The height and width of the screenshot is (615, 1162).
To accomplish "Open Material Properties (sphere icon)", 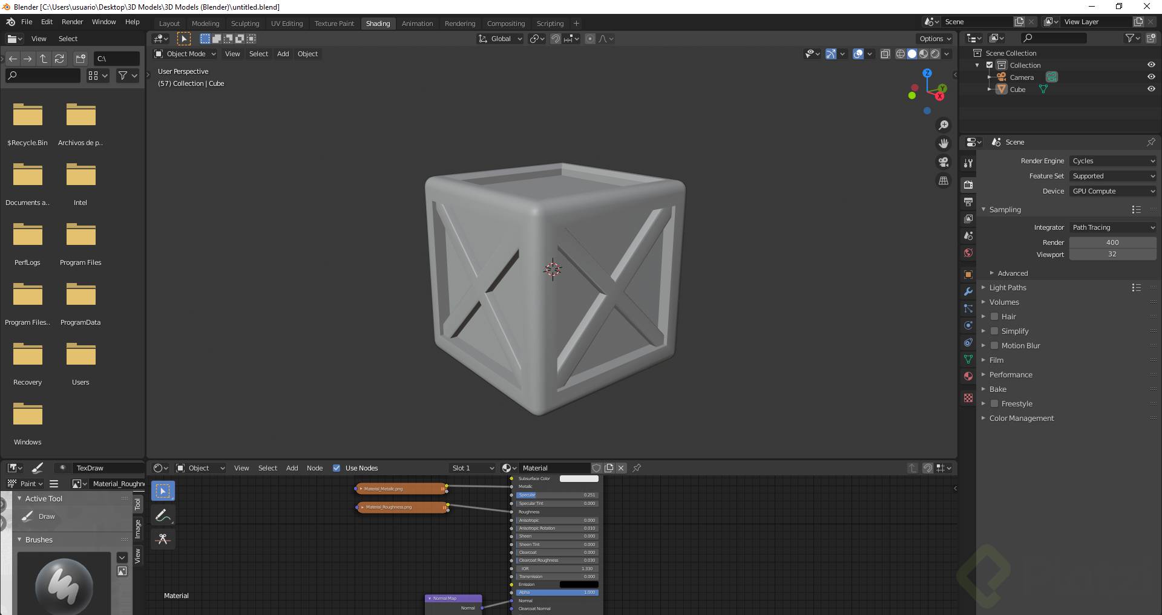I will pyautogui.click(x=968, y=376).
